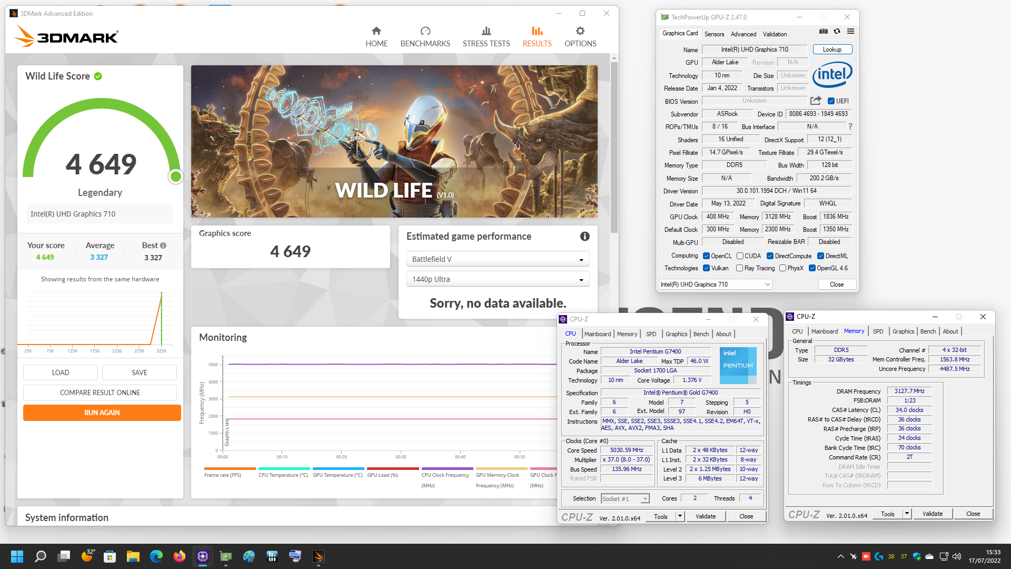Show hidden system tray icons
Screen dimensions: 1011x569
click(840, 556)
